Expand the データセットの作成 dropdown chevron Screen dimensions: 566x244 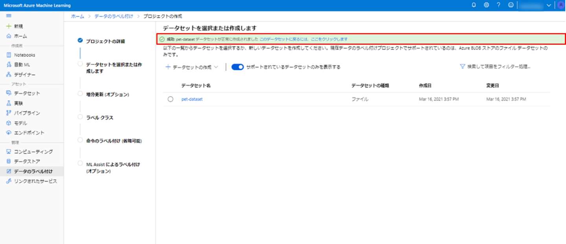click(216, 67)
